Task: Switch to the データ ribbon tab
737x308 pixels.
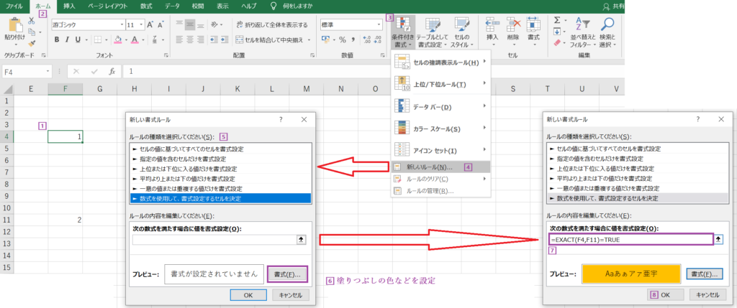Action: click(x=172, y=6)
